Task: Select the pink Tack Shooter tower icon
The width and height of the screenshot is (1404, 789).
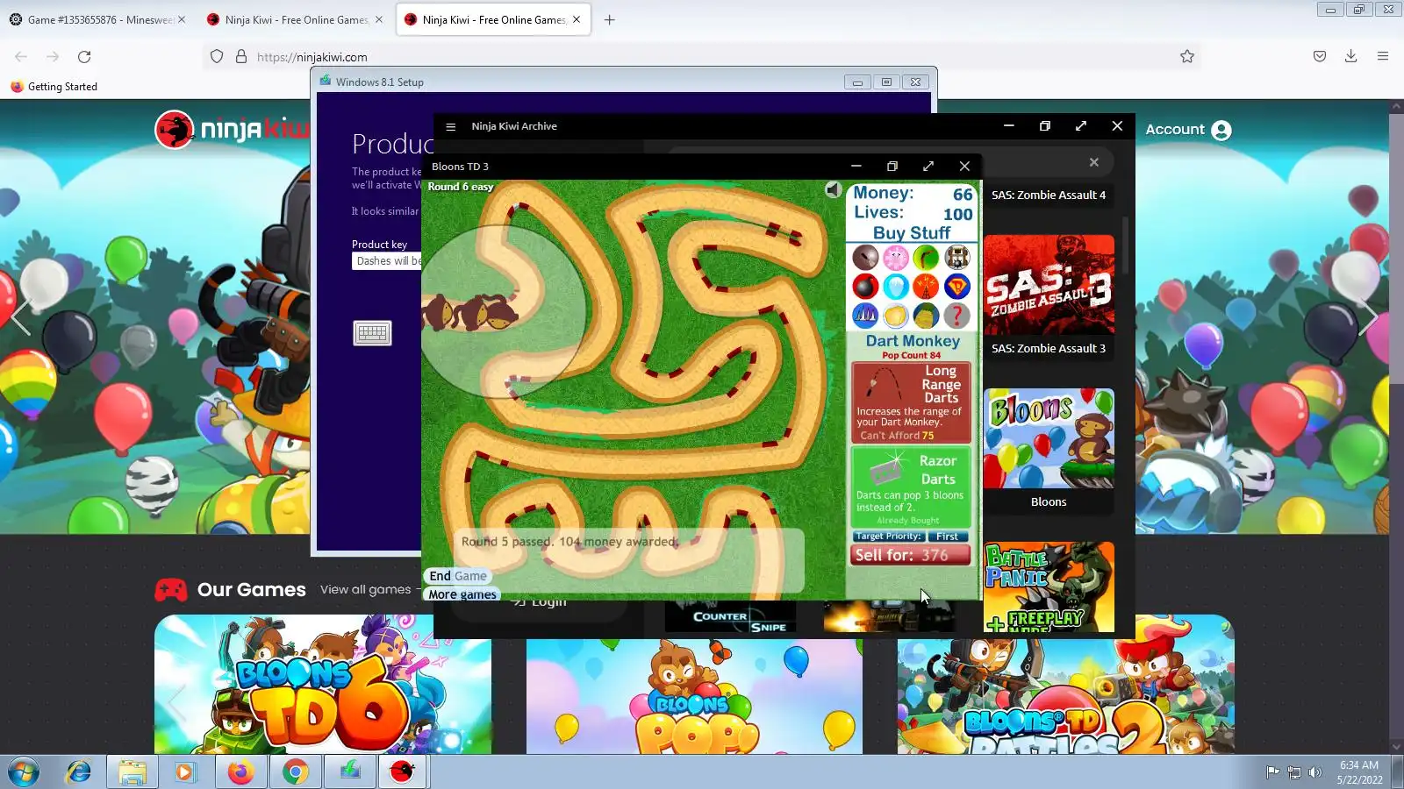Action: 896,258
